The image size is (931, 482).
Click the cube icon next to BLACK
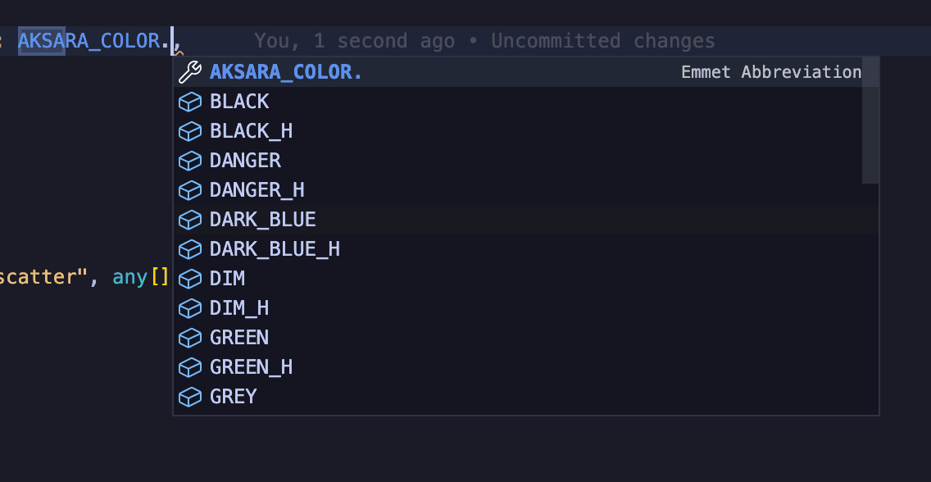coord(190,102)
